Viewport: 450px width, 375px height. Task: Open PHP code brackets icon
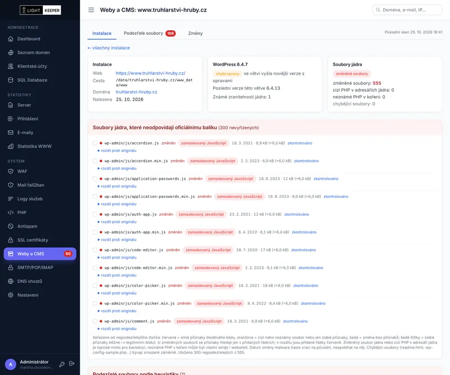(x=11, y=213)
